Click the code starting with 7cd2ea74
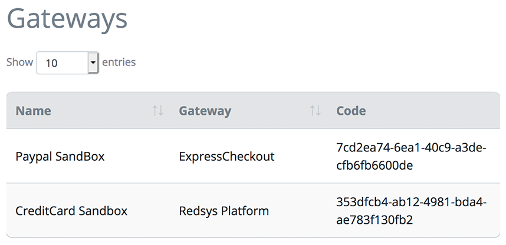Screen dimensions: 506x245 pos(411,157)
